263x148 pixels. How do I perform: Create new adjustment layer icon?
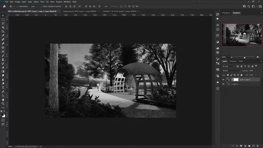(x=245, y=146)
